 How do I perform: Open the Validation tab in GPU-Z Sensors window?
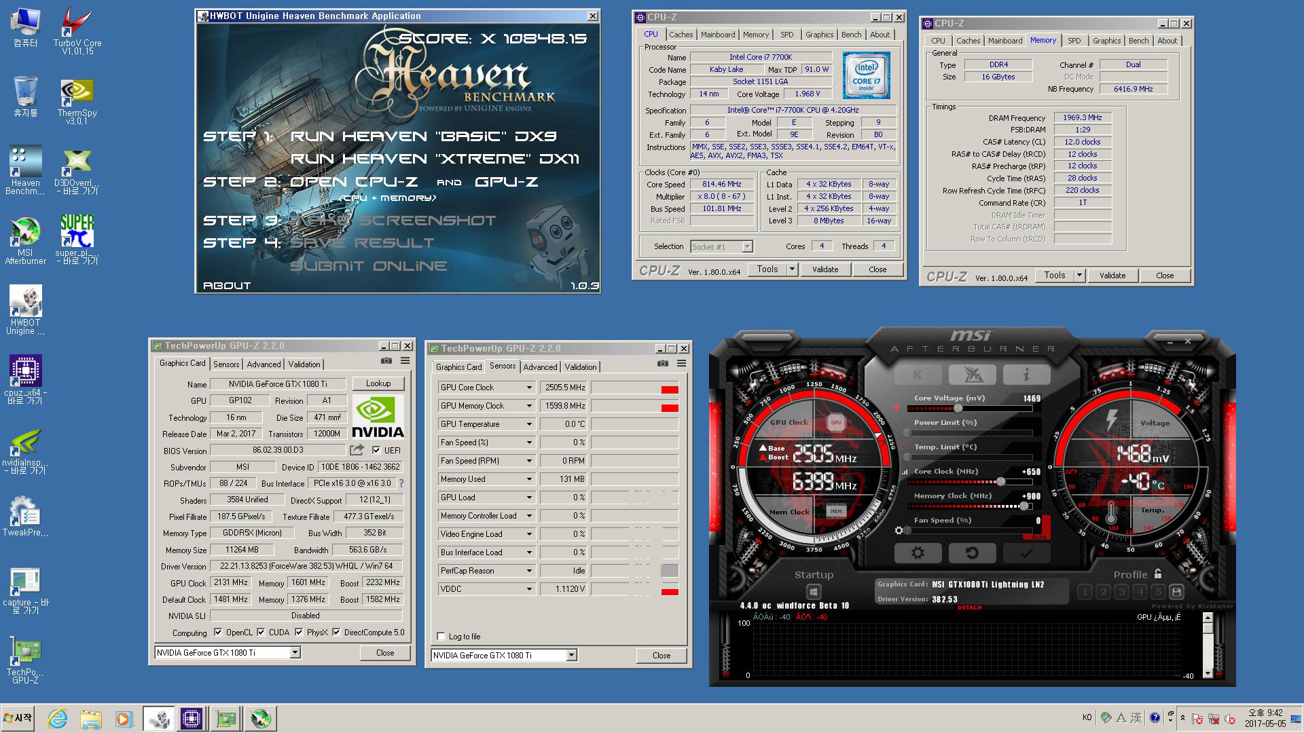581,367
